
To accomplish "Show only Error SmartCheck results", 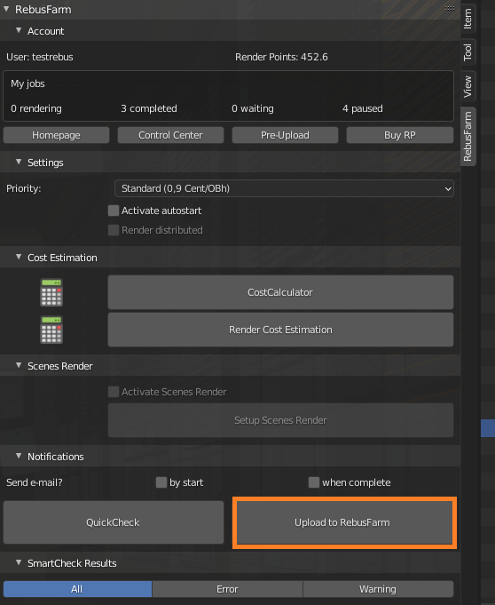I will point(227,589).
